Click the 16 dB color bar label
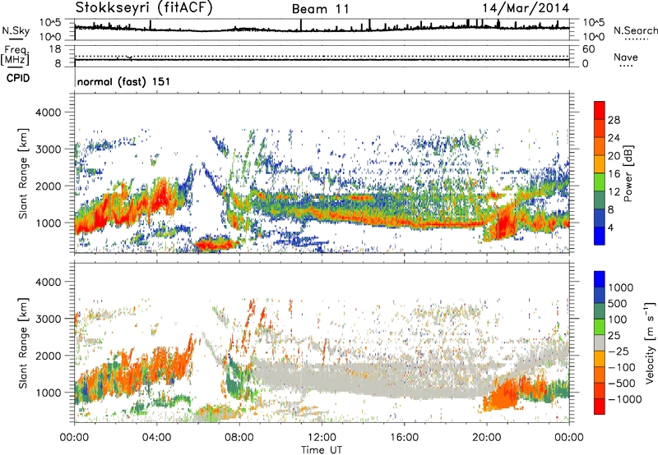The width and height of the screenshot is (658, 455). tap(614, 174)
